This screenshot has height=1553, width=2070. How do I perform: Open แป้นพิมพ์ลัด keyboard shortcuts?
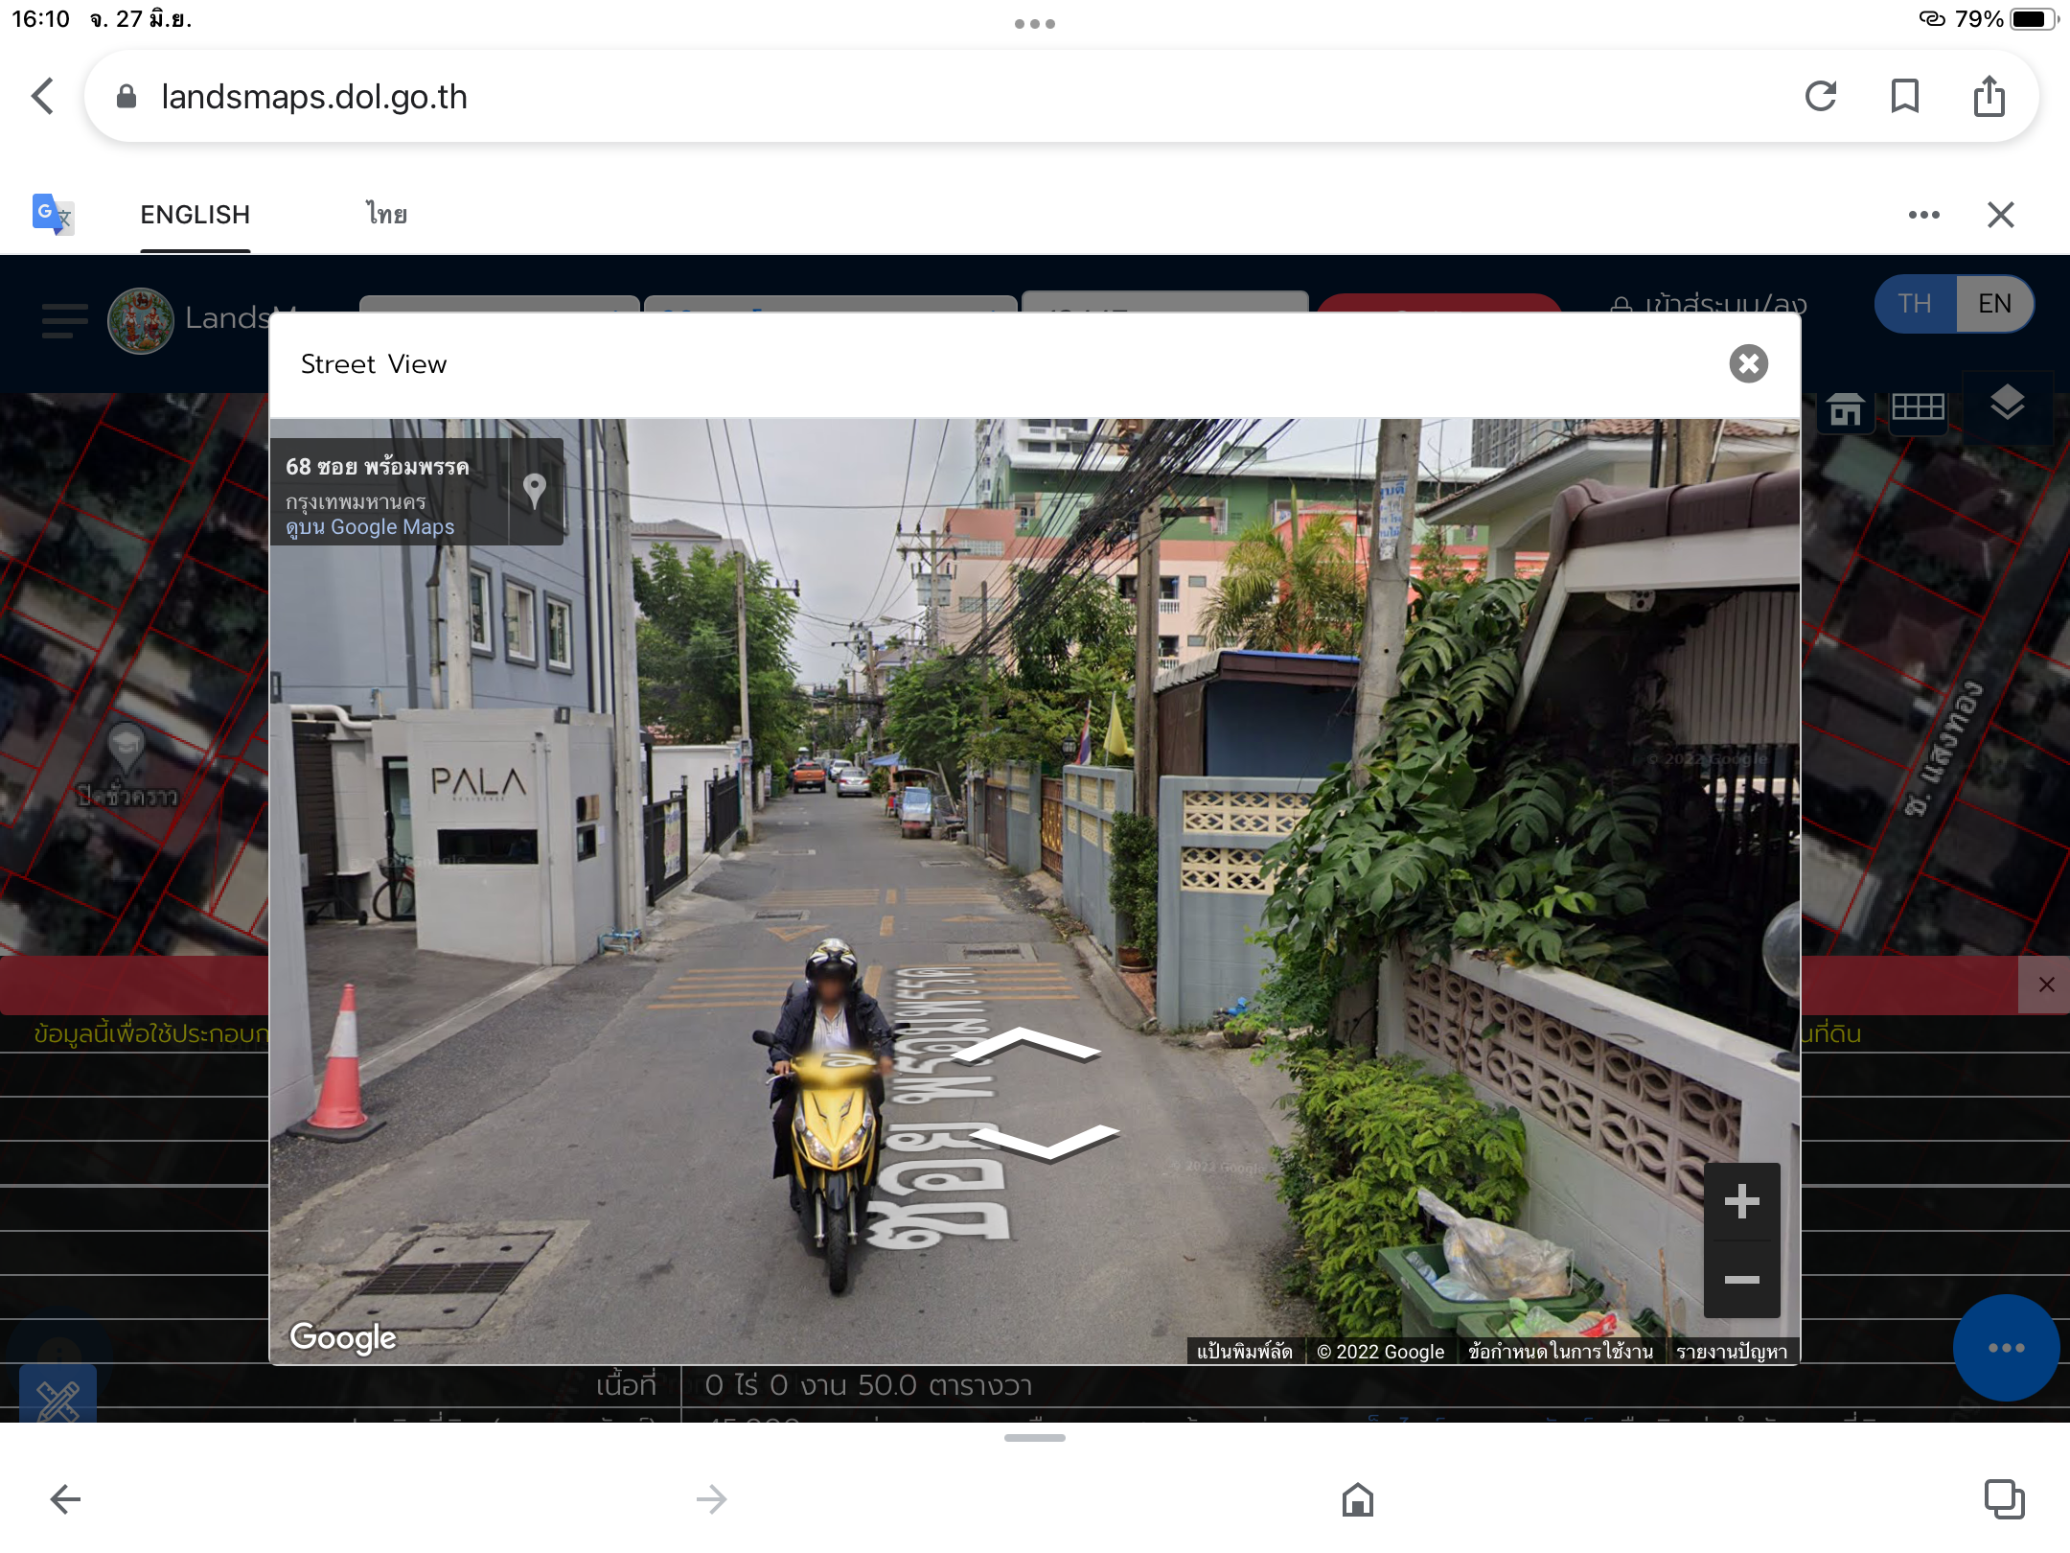[1244, 1352]
